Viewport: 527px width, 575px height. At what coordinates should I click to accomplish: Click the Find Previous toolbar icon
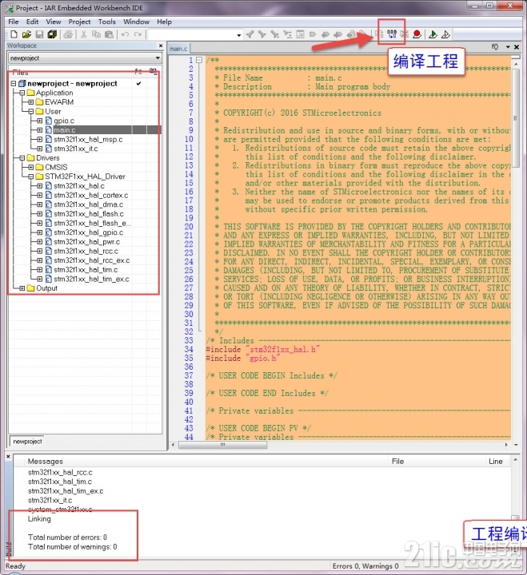click(x=250, y=34)
